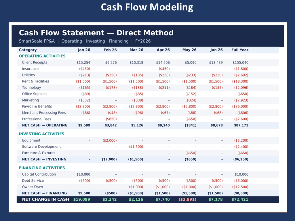Click the 'Cash Flow Modeling' slide title
The height and width of the screenshot is (221, 295).
click(147, 7)
